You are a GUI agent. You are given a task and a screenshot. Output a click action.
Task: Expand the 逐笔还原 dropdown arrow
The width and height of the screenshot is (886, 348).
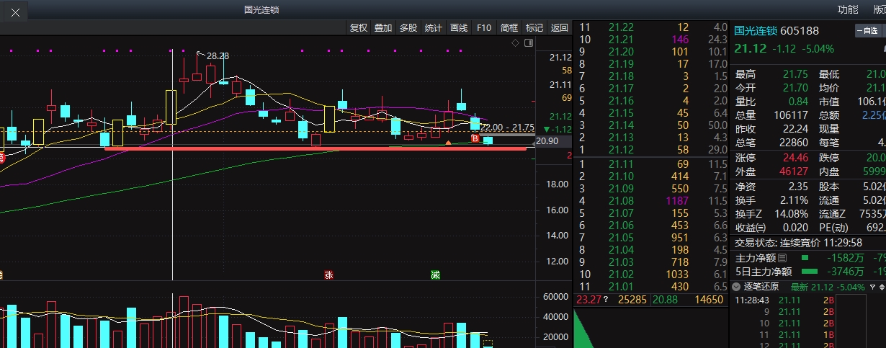[x=735, y=287]
